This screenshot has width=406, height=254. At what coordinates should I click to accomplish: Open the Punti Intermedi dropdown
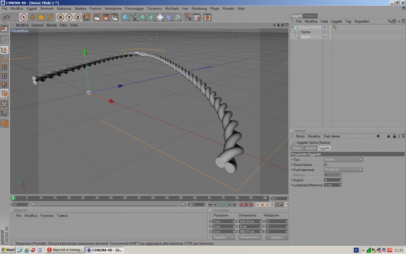click(343, 170)
